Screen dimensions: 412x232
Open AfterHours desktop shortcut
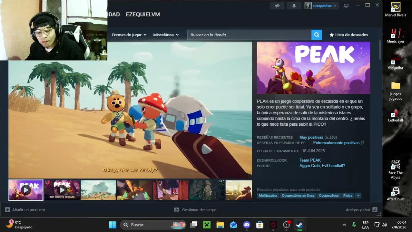396,194
